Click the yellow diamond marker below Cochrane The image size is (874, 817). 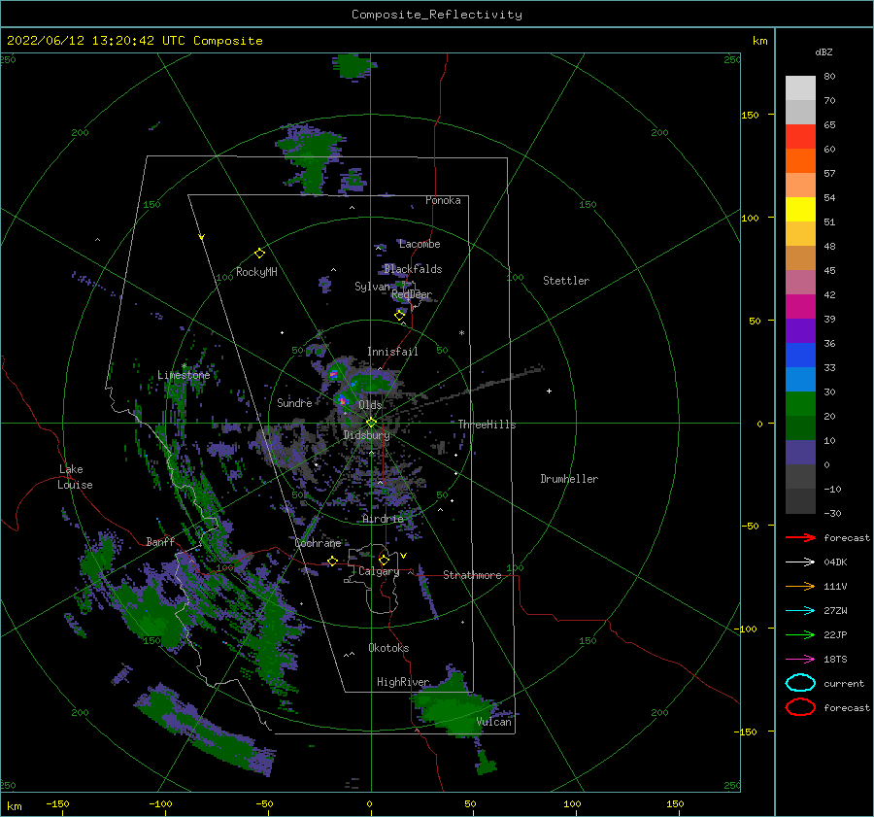332,562
